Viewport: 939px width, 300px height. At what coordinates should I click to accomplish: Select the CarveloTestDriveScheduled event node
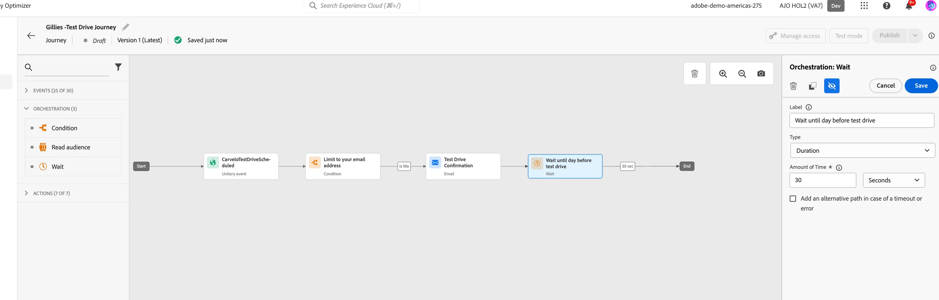pyautogui.click(x=241, y=166)
